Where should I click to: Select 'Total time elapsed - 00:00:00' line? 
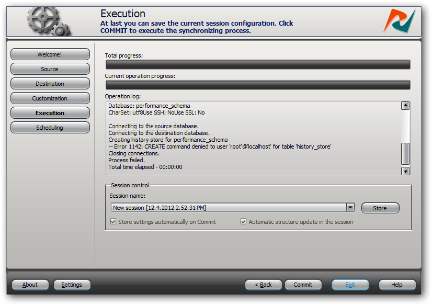145,167
